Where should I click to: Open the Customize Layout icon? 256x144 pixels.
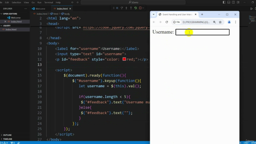238,2
